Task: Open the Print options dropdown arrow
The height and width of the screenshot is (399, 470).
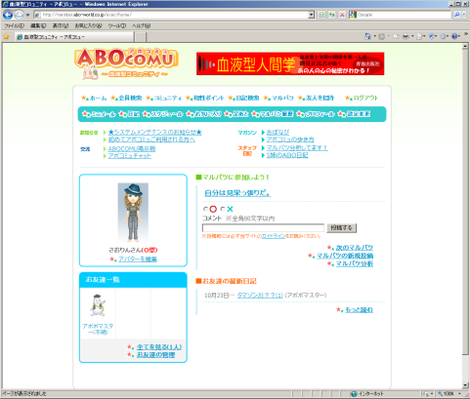Action: 412,36
